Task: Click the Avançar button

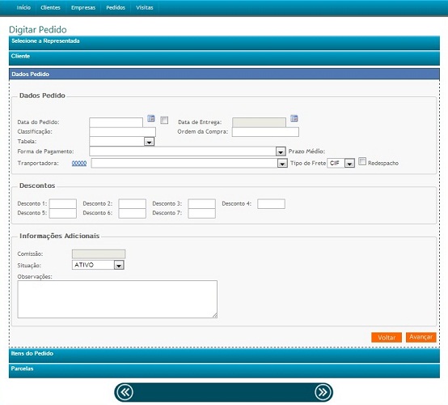Action: pos(421,337)
